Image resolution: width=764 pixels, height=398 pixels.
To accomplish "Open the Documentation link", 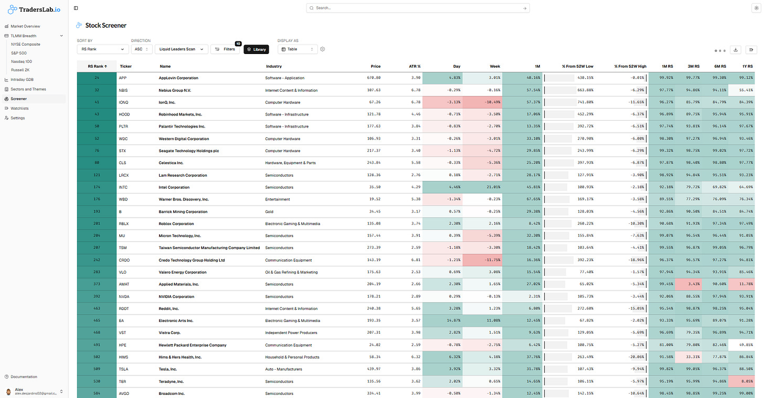I will point(24,377).
